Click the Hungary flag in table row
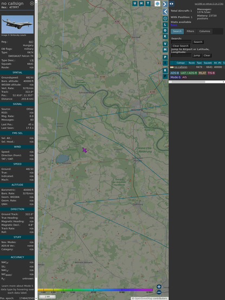Screen dimensions: 225x300 tap(172, 67)
